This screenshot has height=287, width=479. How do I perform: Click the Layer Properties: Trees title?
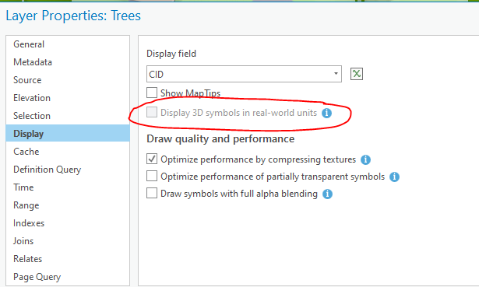pyautogui.click(x=73, y=16)
